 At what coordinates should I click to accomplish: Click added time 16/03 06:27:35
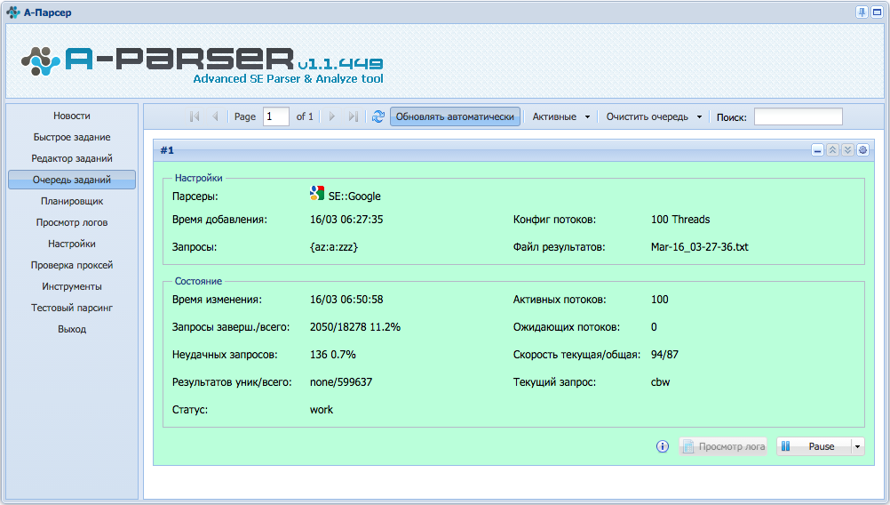[x=346, y=220]
